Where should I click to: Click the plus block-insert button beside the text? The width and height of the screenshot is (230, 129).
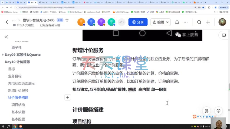pyautogui.click(x=68, y=97)
